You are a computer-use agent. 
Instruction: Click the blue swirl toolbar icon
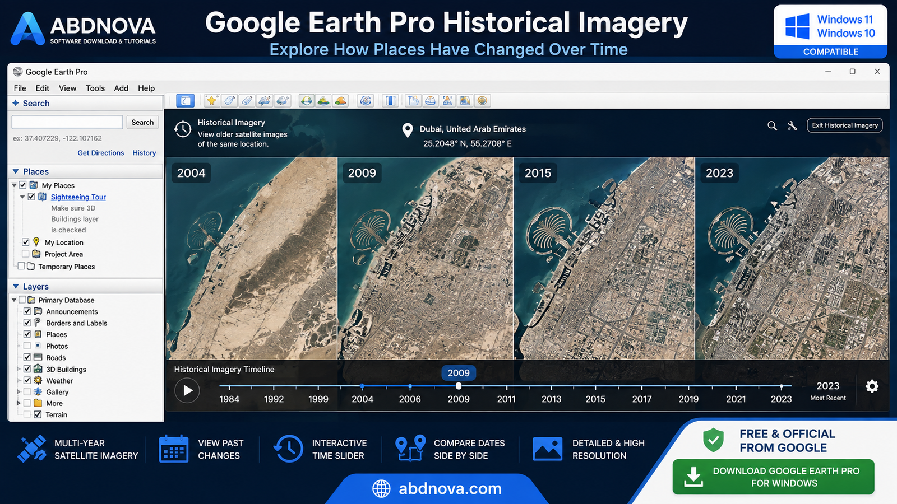[x=366, y=101]
